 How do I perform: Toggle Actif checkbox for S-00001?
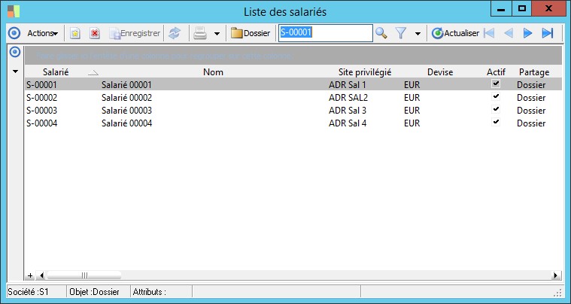(x=496, y=84)
